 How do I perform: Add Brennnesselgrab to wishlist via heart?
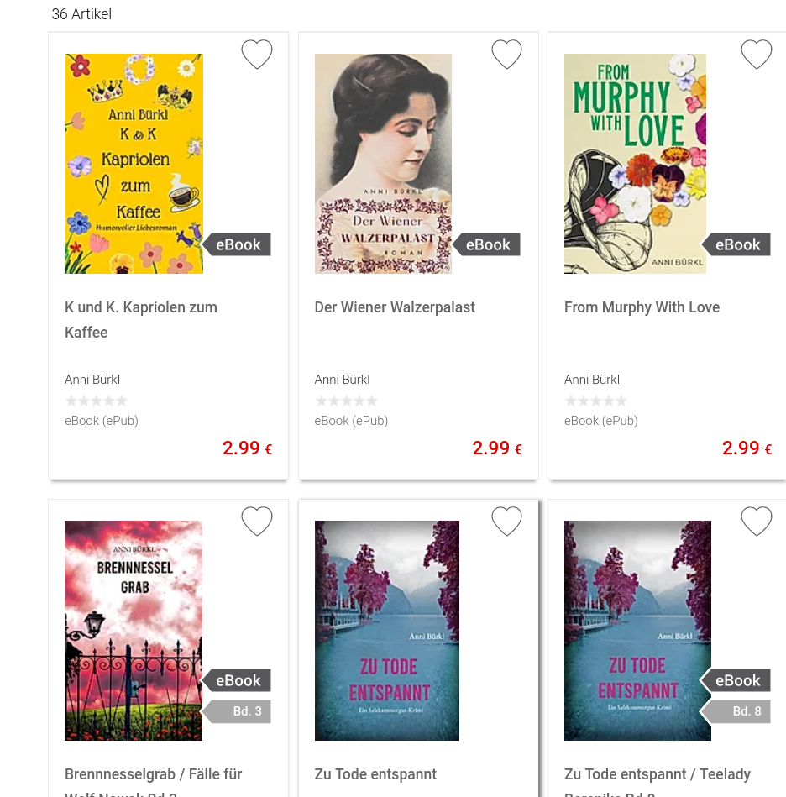[257, 521]
